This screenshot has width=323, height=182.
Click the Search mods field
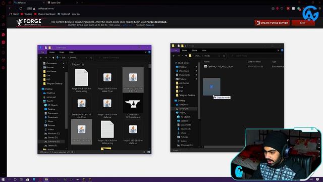255,56
